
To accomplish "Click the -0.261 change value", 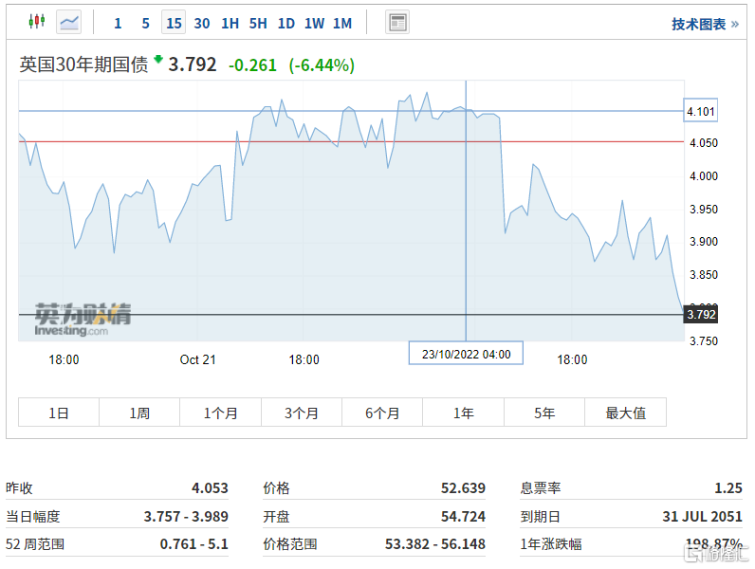I will pos(252,65).
